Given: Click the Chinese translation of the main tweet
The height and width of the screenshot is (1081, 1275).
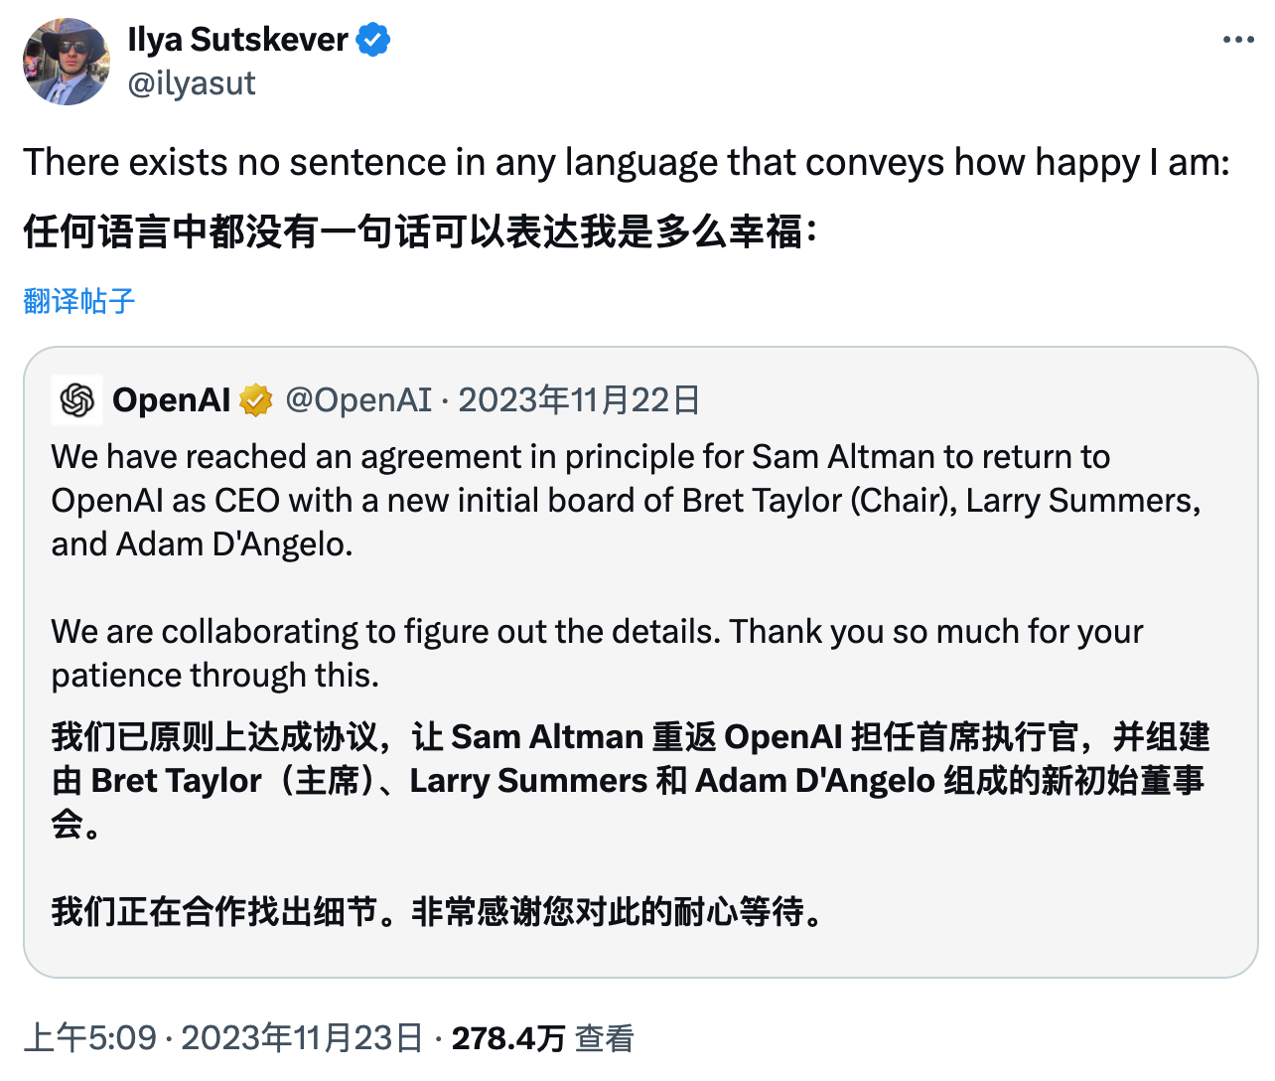Looking at the screenshot, I should [420, 232].
